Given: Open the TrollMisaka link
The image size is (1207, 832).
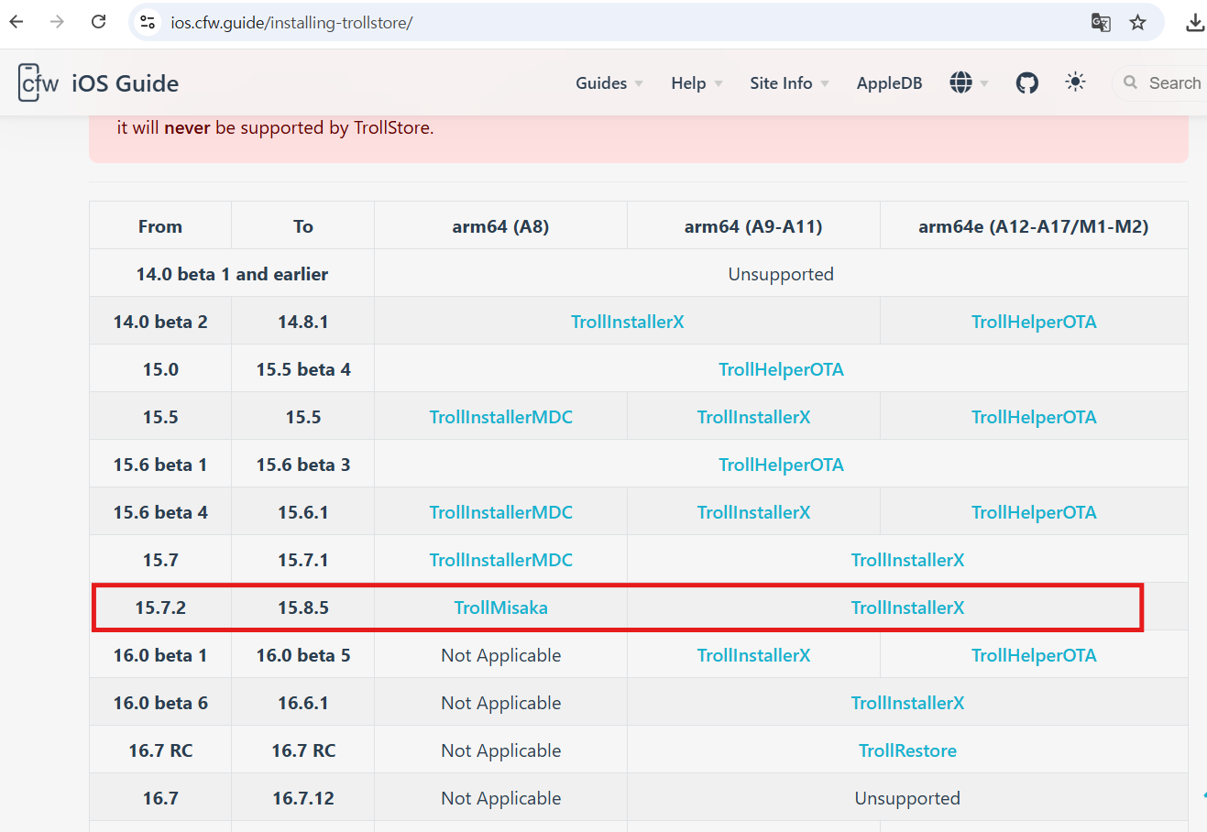Looking at the screenshot, I should 500,608.
